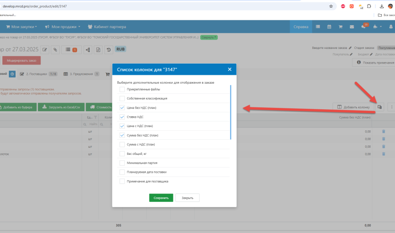
Task: Click the Добавить из буфера button
Action: point(18,107)
